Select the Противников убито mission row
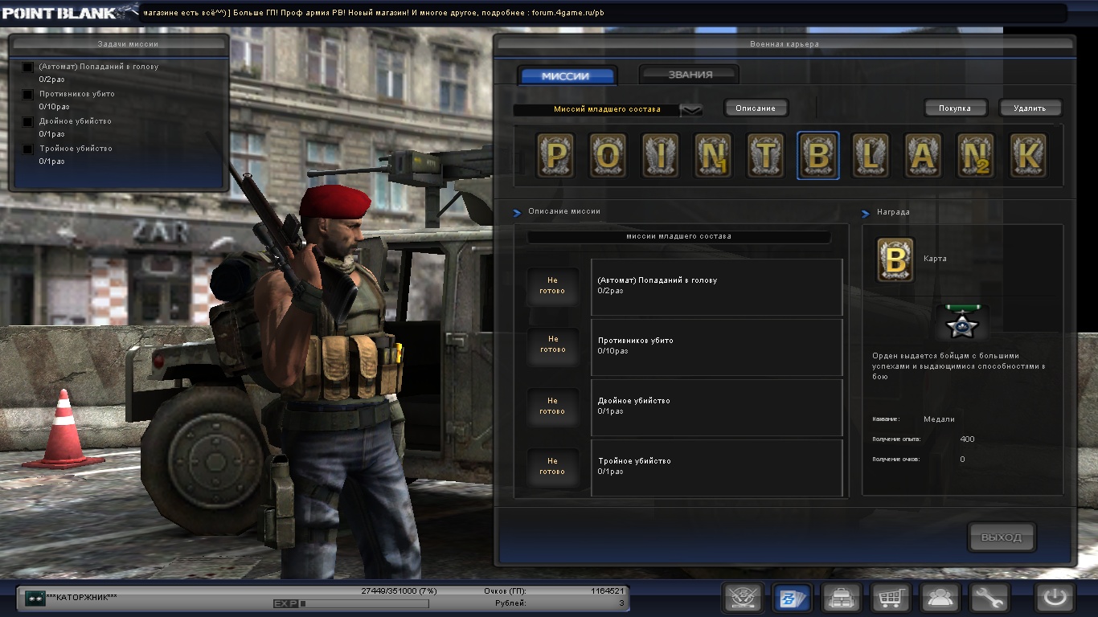The image size is (1098, 617). coord(716,347)
